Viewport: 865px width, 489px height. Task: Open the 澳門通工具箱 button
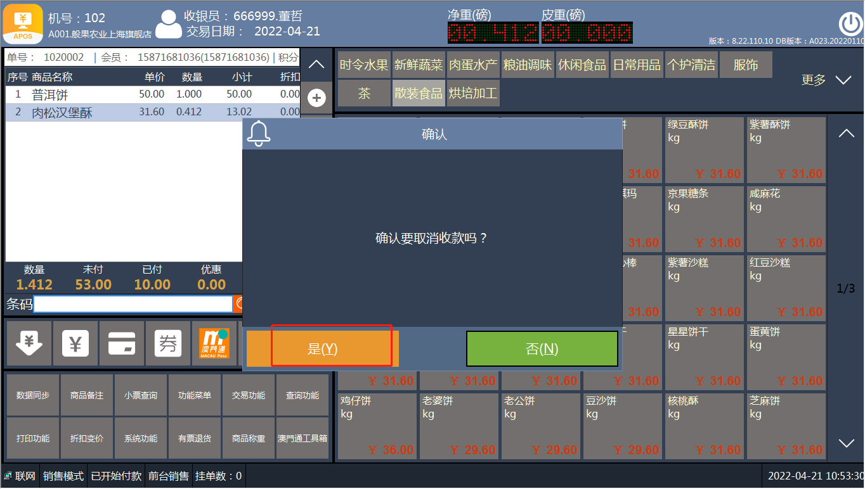click(x=302, y=438)
